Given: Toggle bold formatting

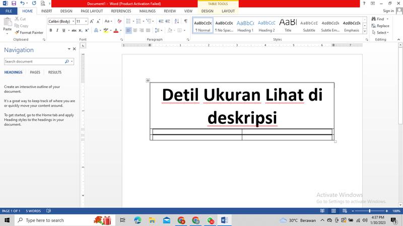Looking at the screenshot, I should [51, 30].
